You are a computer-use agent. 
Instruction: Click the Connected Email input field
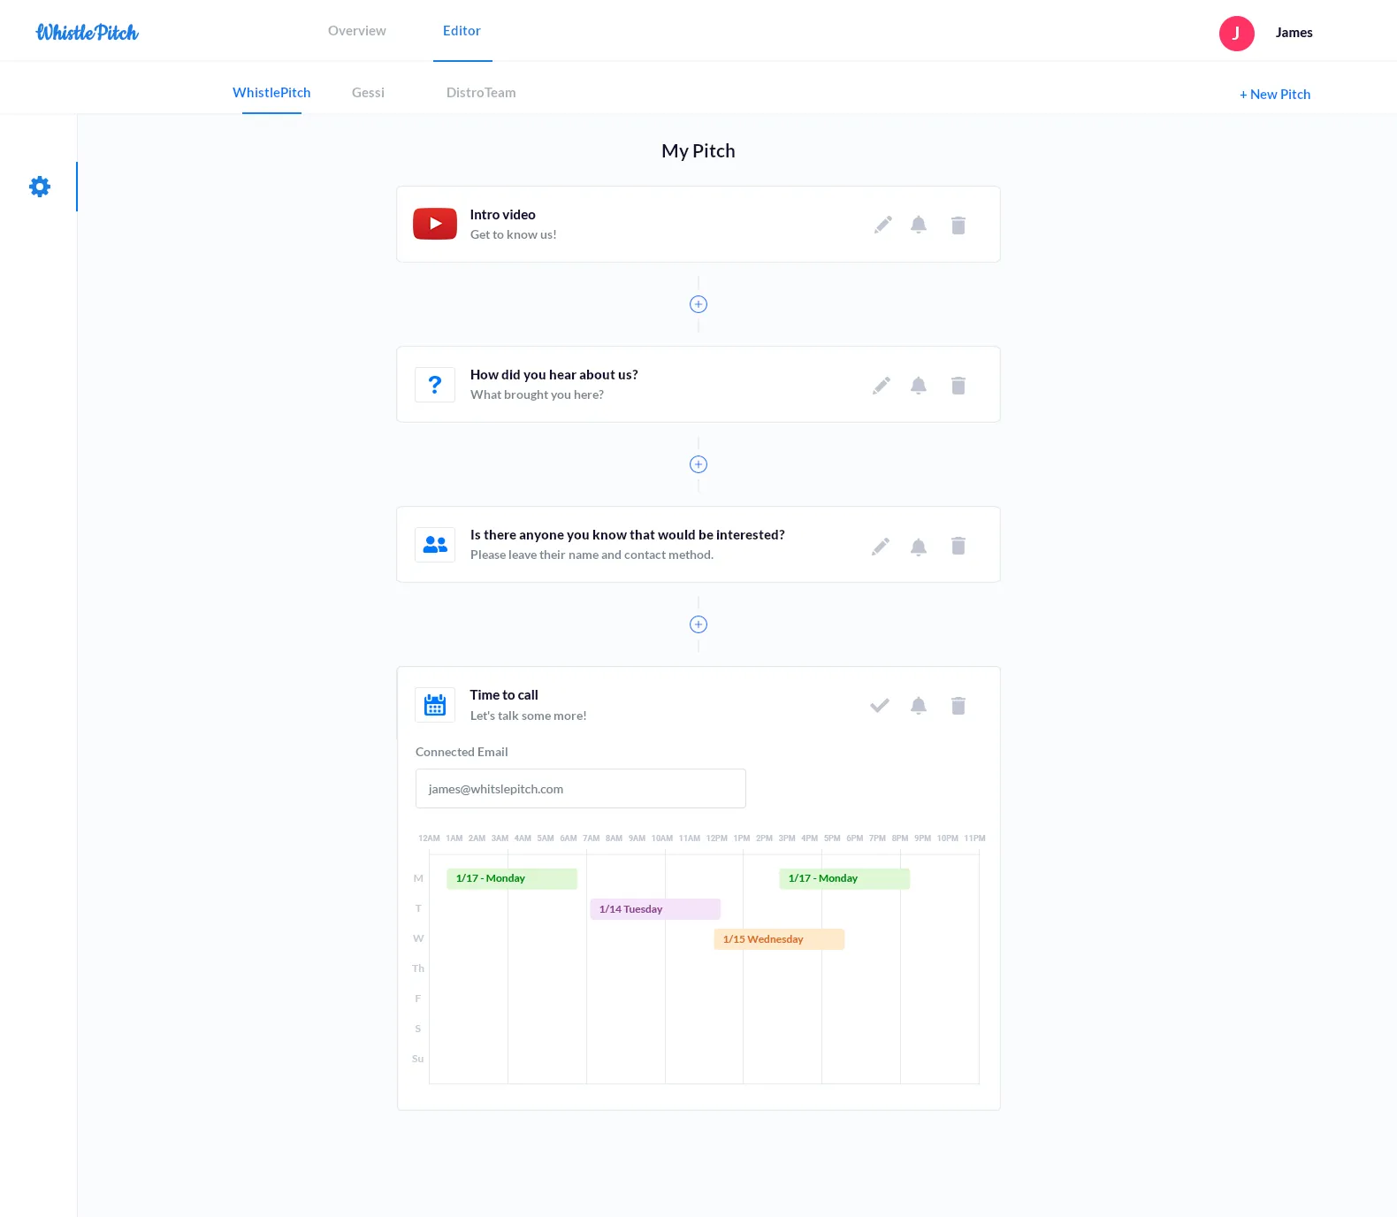click(x=581, y=789)
